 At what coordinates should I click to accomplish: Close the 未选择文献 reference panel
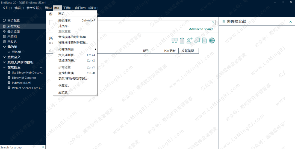click(x=290, y=22)
